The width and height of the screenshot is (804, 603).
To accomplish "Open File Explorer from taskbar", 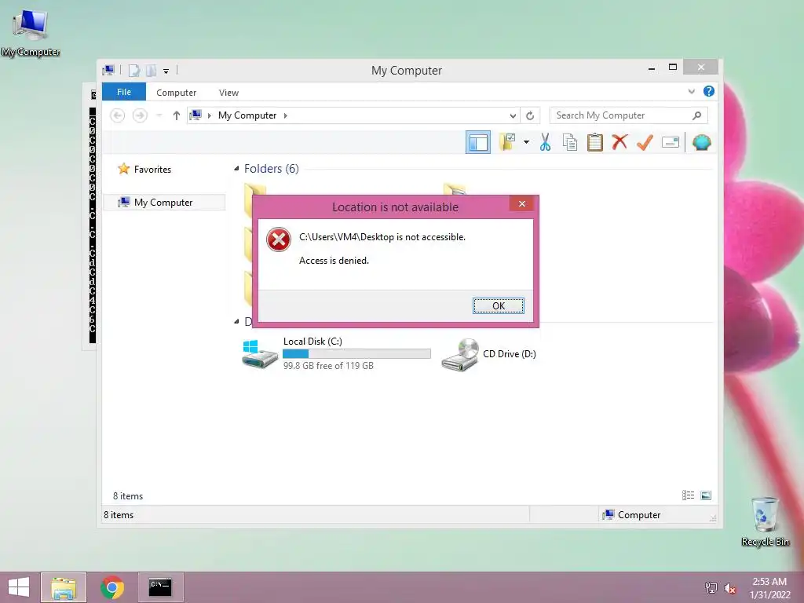I will [x=64, y=587].
